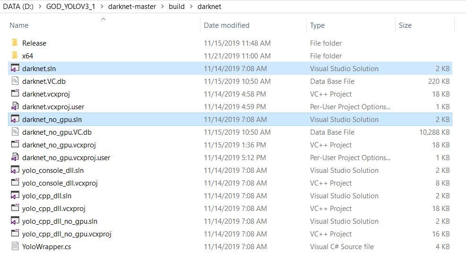Click the yolo_cpp_dll.sln solution icon
The height and width of the screenshot is (268, 466).
[15, 195]
